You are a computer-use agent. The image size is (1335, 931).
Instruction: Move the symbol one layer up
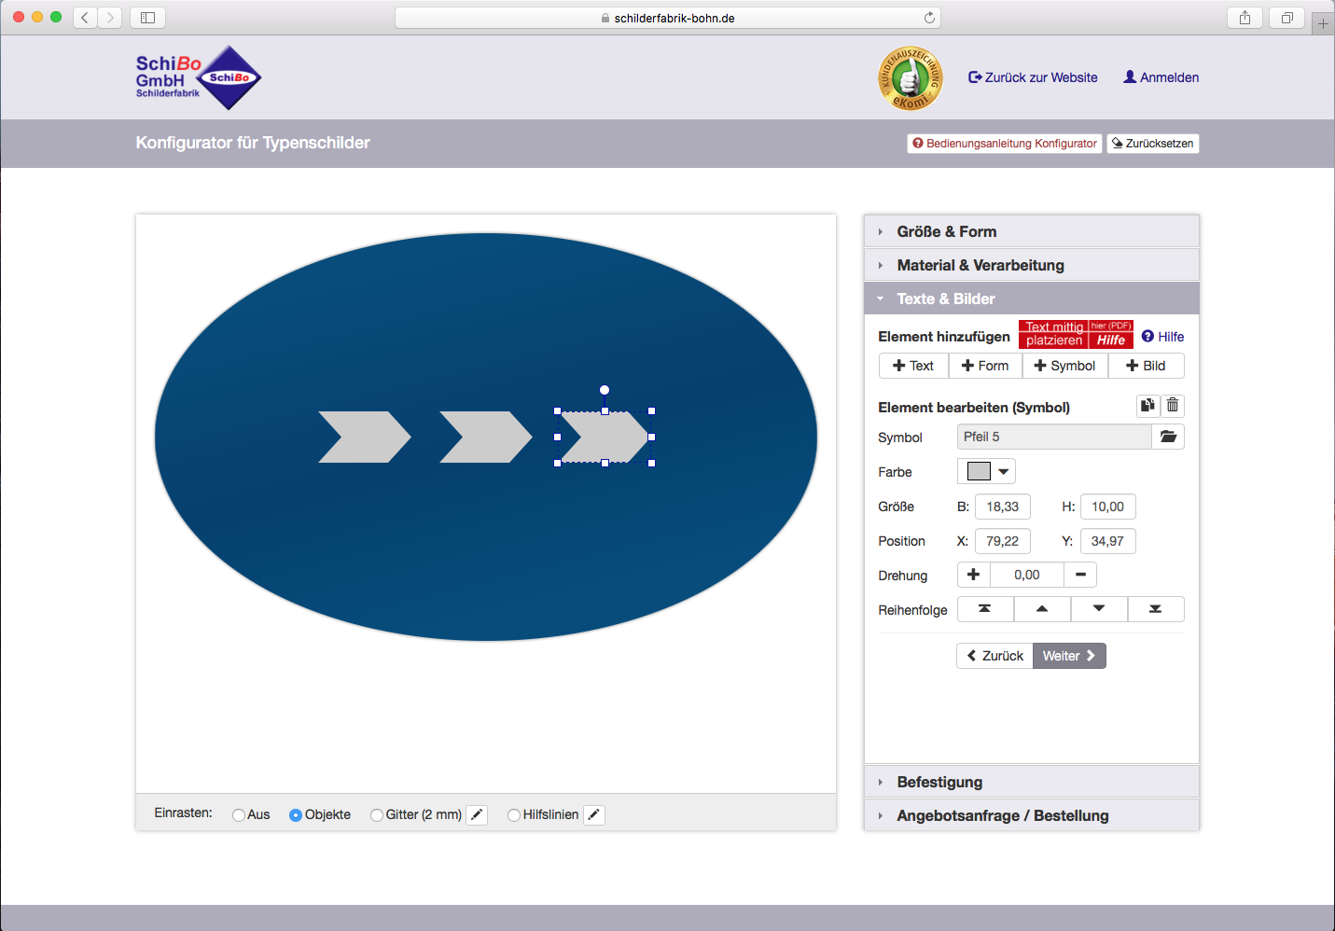(1041, 608)
